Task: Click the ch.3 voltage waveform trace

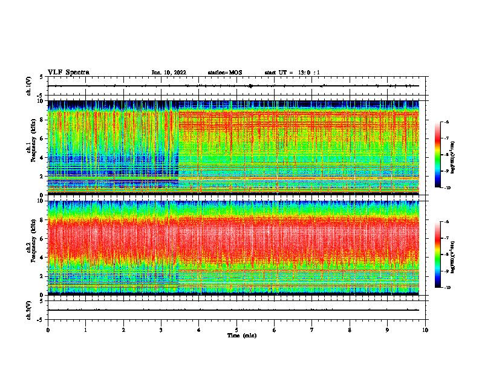Action: click(233, 310)
